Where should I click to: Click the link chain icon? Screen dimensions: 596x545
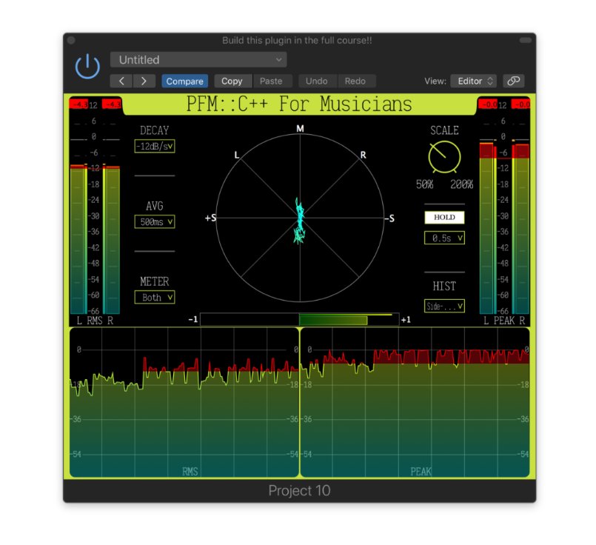[x=514, y=81]
